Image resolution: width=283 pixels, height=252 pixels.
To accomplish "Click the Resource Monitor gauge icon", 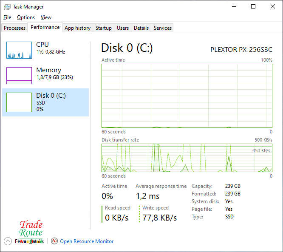I will coord(54,241).
